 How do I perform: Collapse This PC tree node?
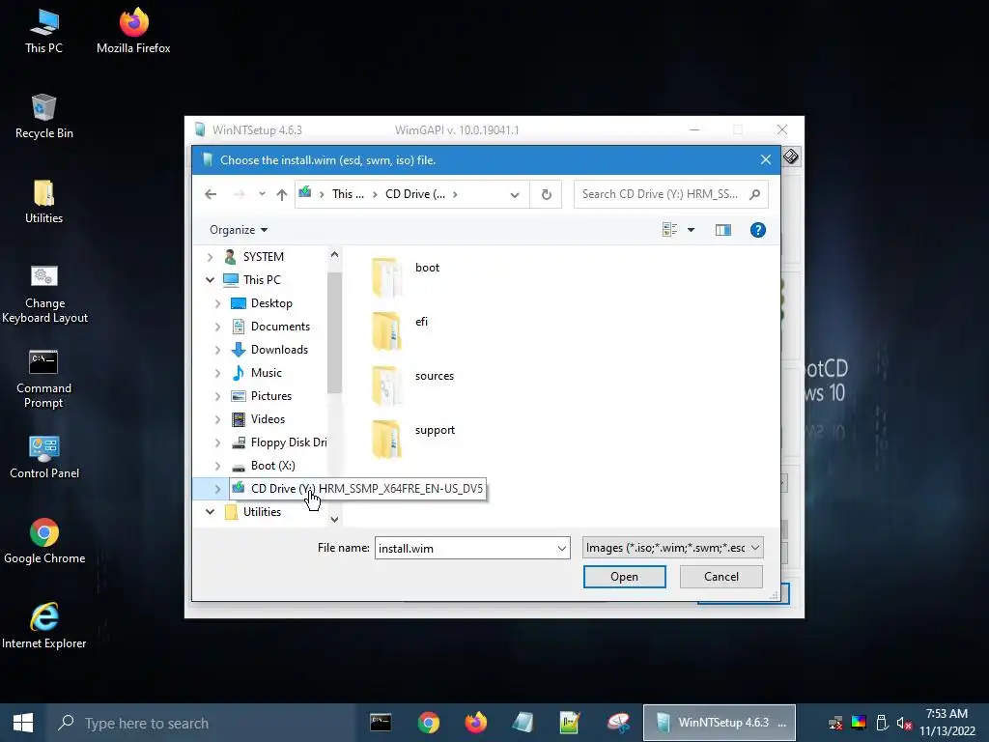coord(210,279)
